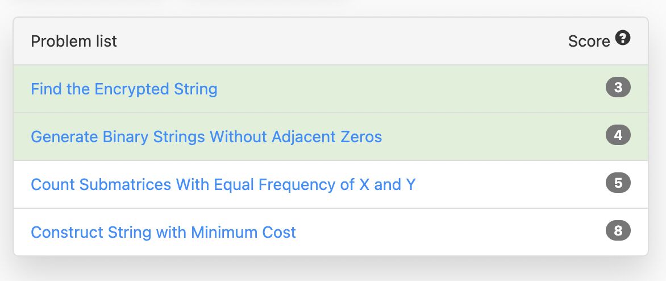The height and width of the screenshot is (281, 666).
Task: Open the "Find the Encrypted String" problem
Action: 124,89
